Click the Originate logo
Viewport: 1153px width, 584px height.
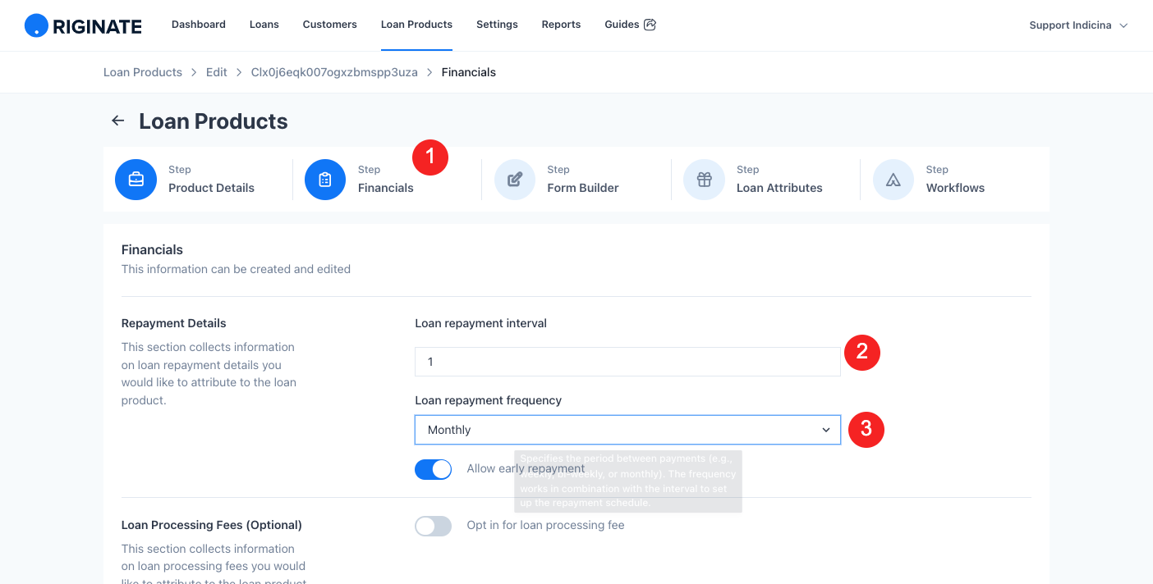[83, 25]
